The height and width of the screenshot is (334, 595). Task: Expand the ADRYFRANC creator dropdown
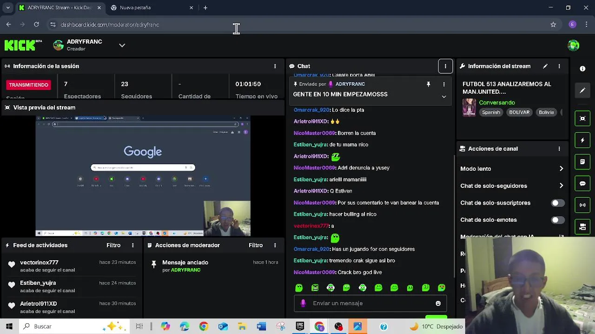pyautogui.click(x=122, y=45)
